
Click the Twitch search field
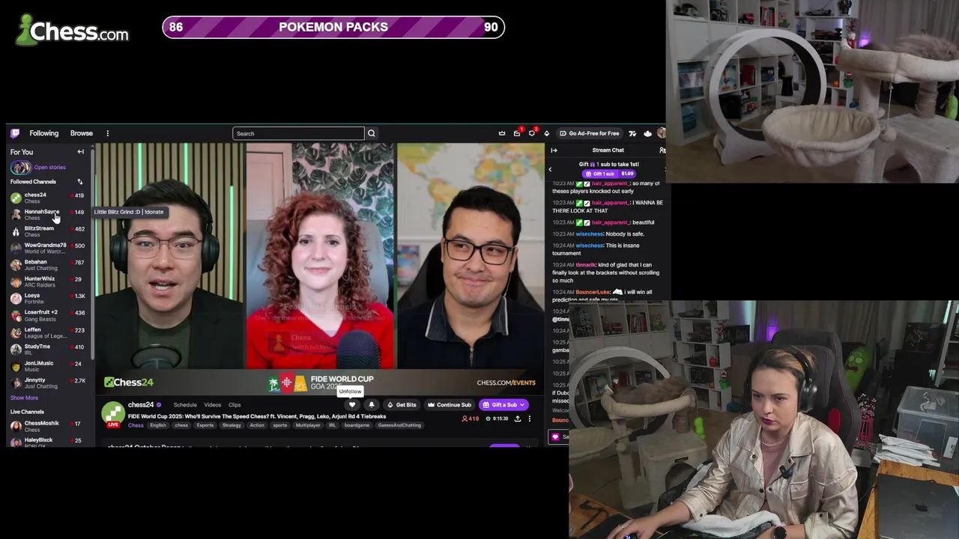pos(298,133)
